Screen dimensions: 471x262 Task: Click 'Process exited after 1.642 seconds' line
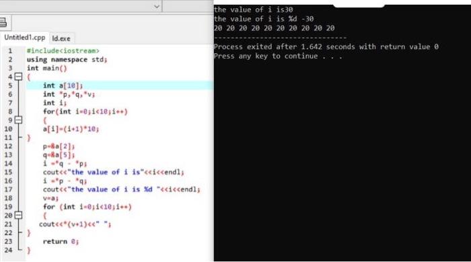[x=326, y=47]
